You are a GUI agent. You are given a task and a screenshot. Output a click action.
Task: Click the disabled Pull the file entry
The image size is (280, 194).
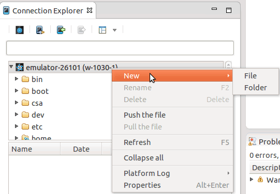[x=172, y=127]
